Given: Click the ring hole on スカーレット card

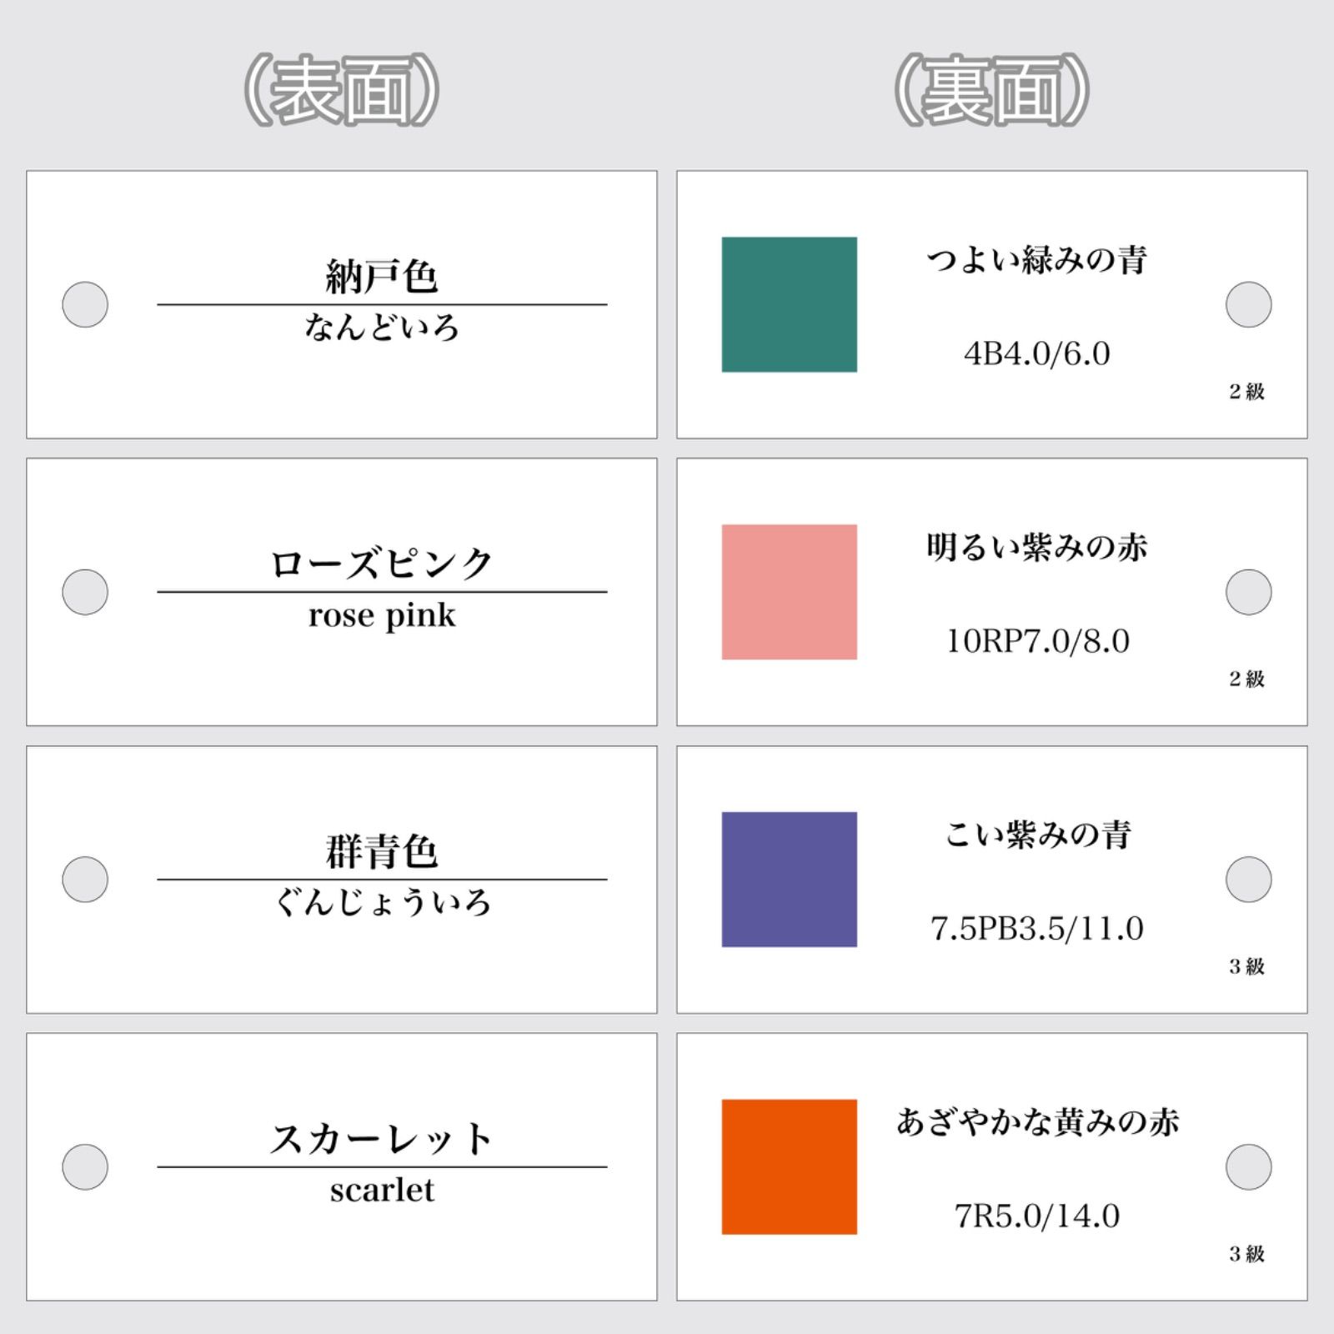Looking at the screenshot, I should click(85, 1166).
